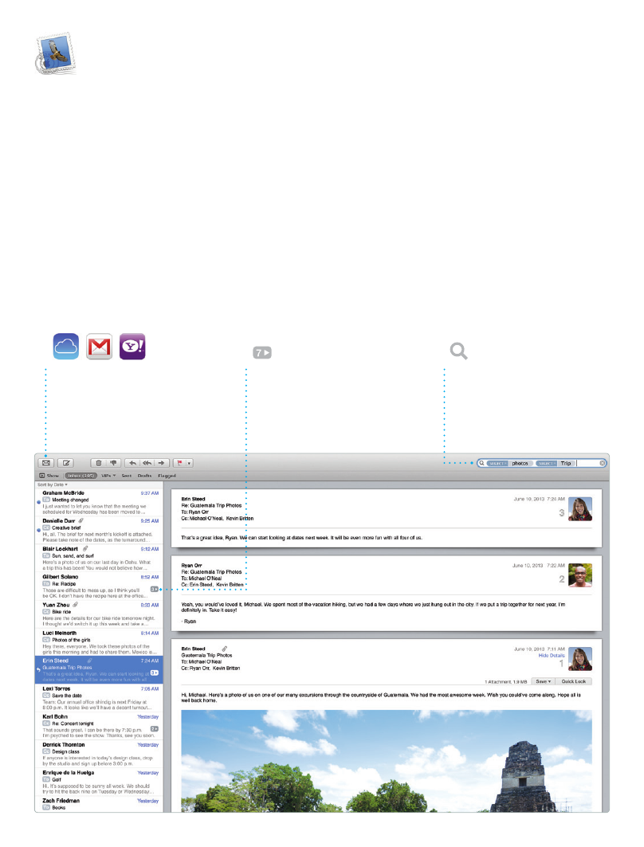
Task: Open the Save attachment dropdown button
Action: click(x=544, y=682)
